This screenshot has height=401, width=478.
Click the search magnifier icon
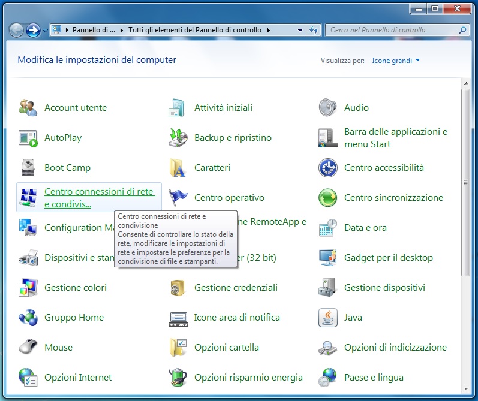click(x=463, y=30)
